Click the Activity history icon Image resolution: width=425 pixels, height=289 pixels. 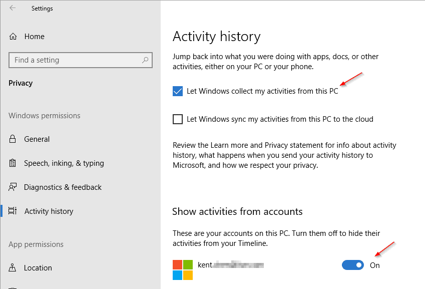(x=14, y=211)
